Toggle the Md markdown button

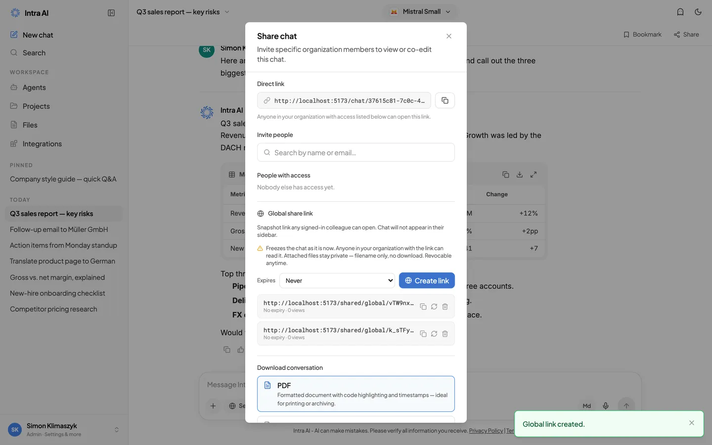click(587, 406)
